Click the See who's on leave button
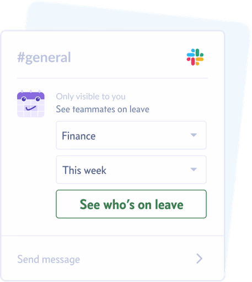This screenshot has width=252, height=282. click(x=131, y=204)
